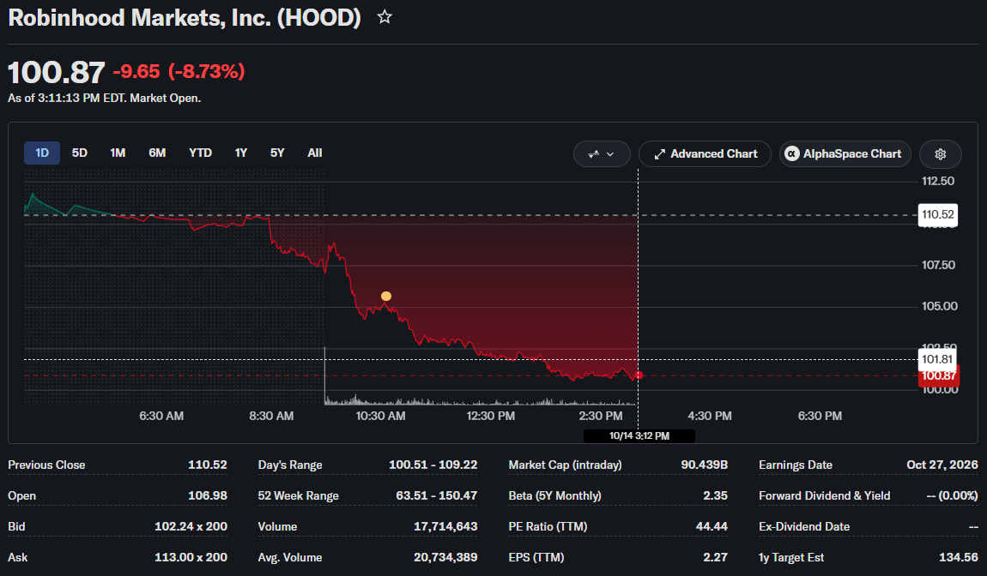Switch chart to 6M range
Screen dimensions: 987x576
tap(157, 153)
